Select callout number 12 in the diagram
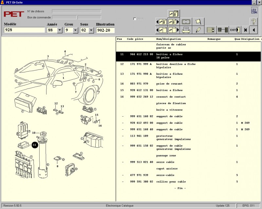This screenshot has height=209, width=262. (56, 103)
